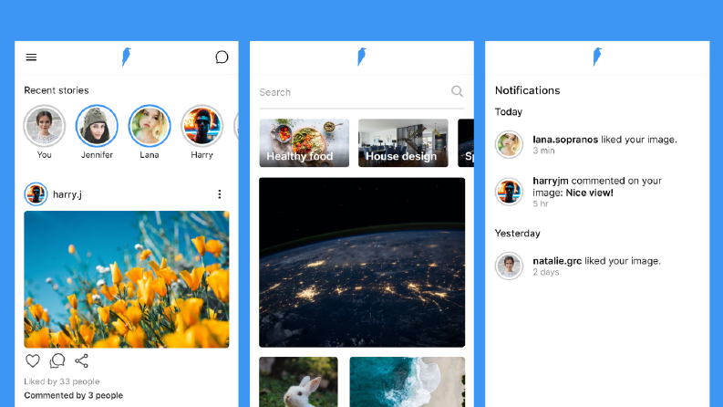Open the ocean waves aerial photo
This screenshot has width=723, height=407.
(x=408, y=381)
